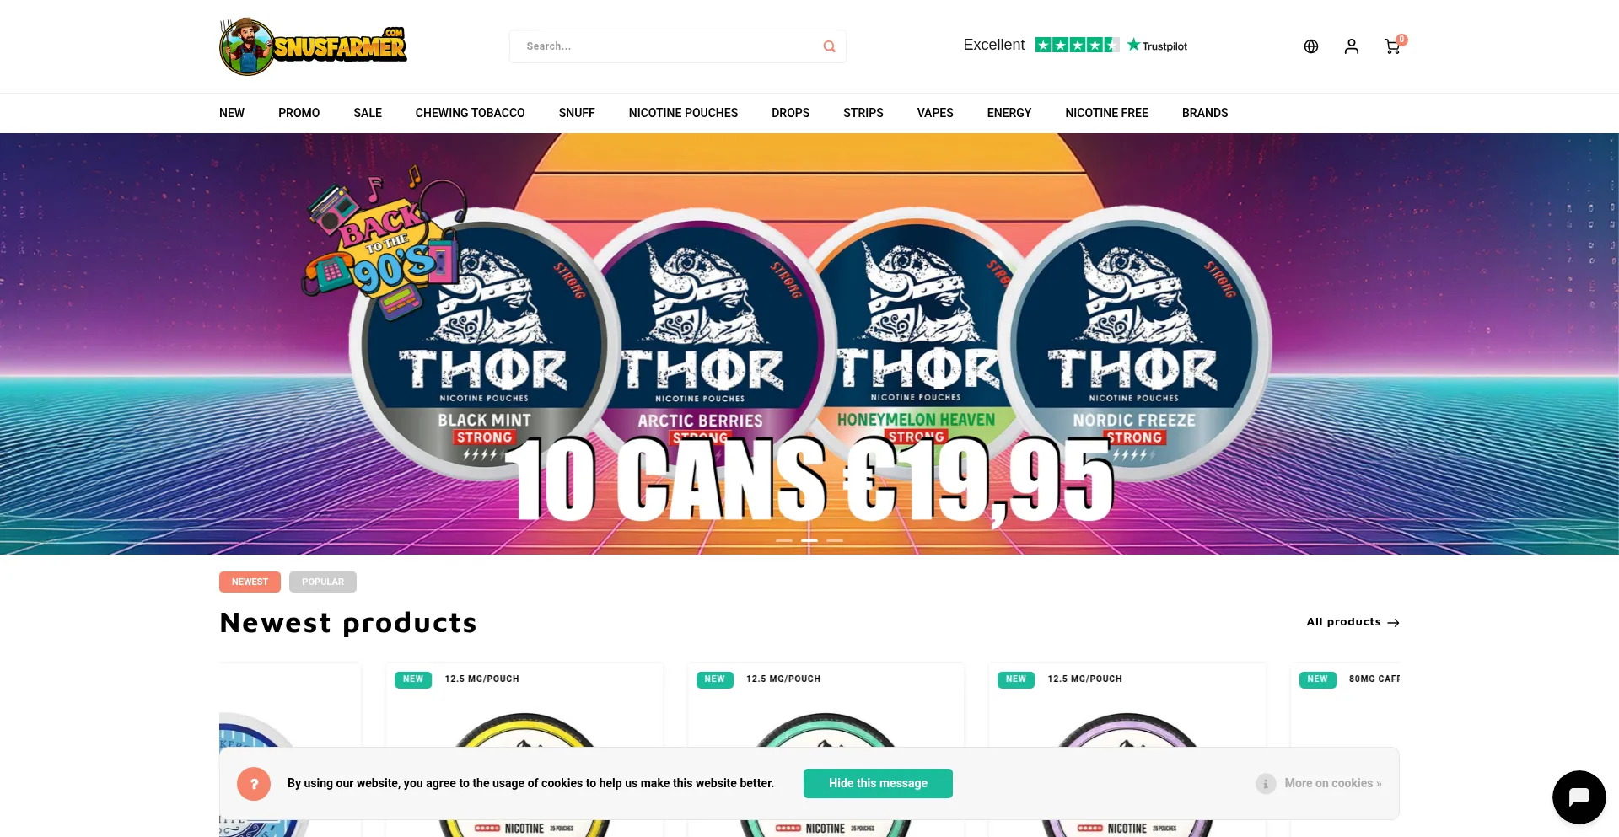Click the SnusFarmer logo
This screenshot has height=837, width=1619.
(x=313, y=46)
